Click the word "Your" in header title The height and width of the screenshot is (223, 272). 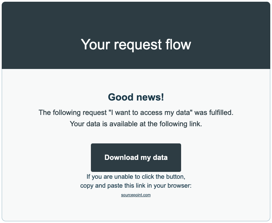tap(95, 45)
